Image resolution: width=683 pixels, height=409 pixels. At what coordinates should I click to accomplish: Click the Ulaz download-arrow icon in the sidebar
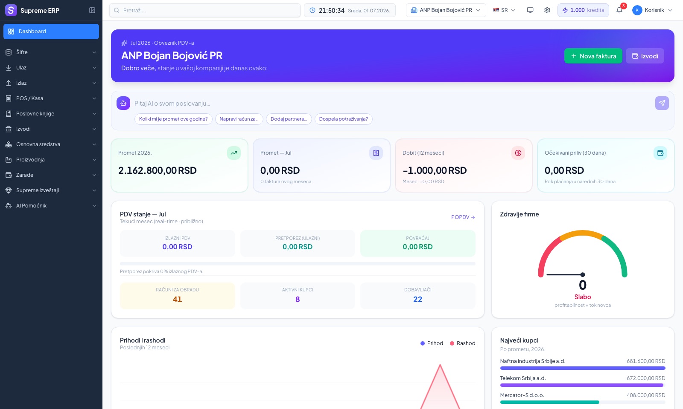[x=9, y=68]
